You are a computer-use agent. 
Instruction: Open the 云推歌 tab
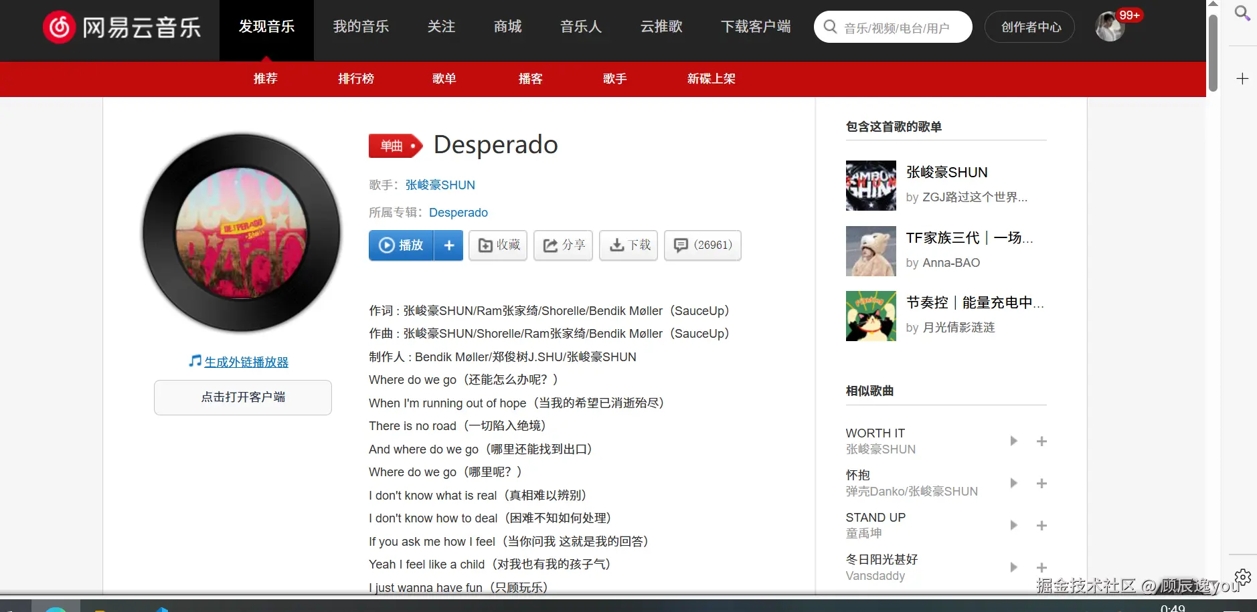point(661,27)
